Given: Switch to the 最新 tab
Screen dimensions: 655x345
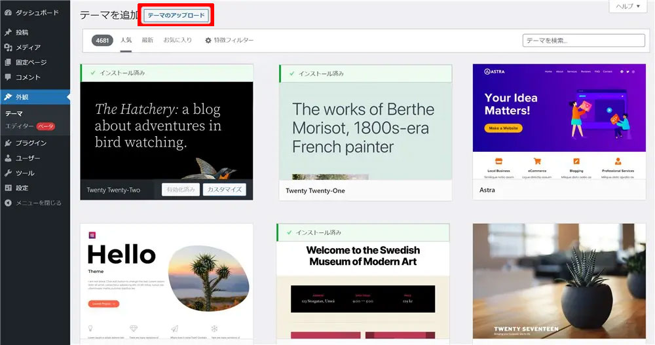Looking at the screenshot, I should coord(147,41).
